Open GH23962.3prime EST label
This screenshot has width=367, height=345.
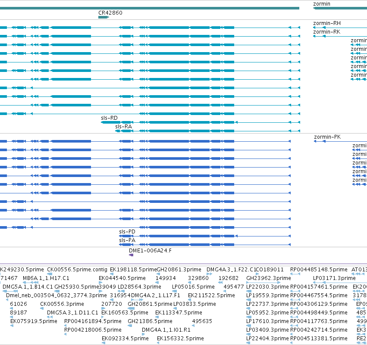(269, 278)
